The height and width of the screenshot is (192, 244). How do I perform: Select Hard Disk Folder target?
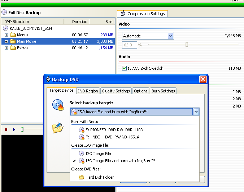[99, 177]
